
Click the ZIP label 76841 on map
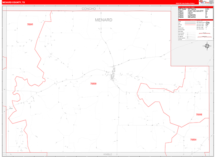pos(30,24)
